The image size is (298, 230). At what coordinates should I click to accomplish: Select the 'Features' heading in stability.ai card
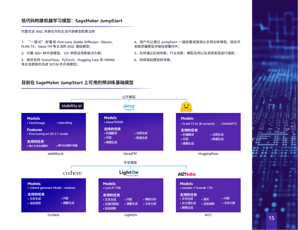pyautogui.click(x=34, y=130)
